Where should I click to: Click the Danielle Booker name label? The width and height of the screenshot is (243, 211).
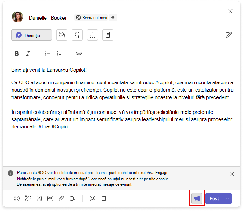(48, 18)
